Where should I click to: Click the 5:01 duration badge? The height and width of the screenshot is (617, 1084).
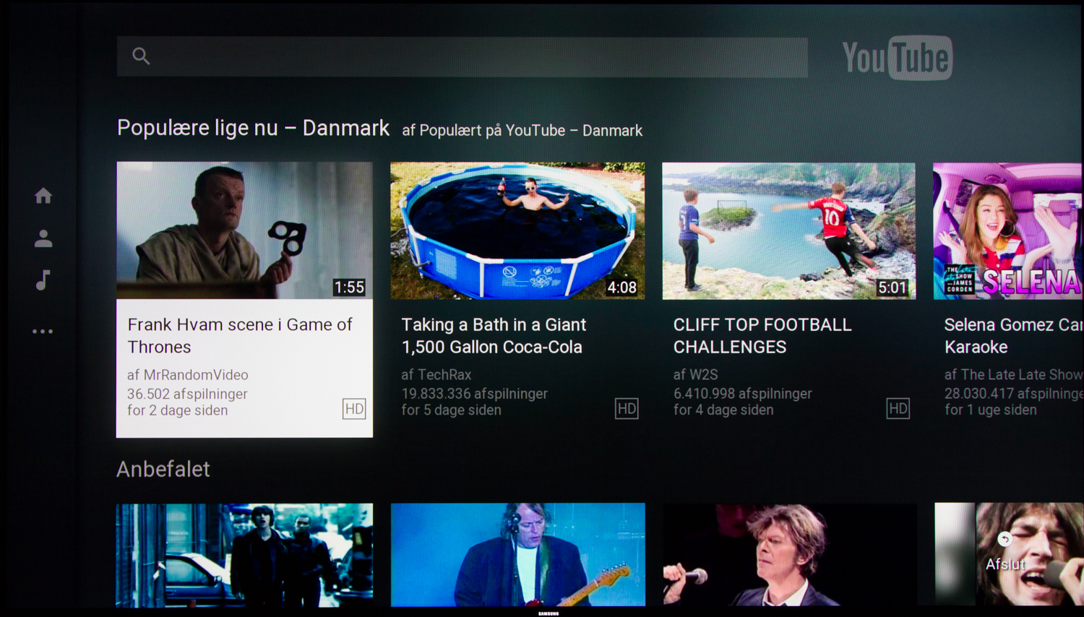pos(892,288)
